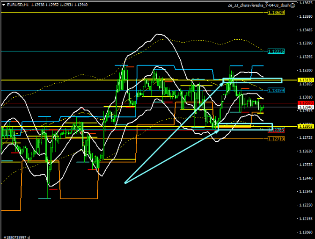Screen dimensions: 315x239
Task: Click the triangle before the EURUSD,H1 title
Action: 2,5
